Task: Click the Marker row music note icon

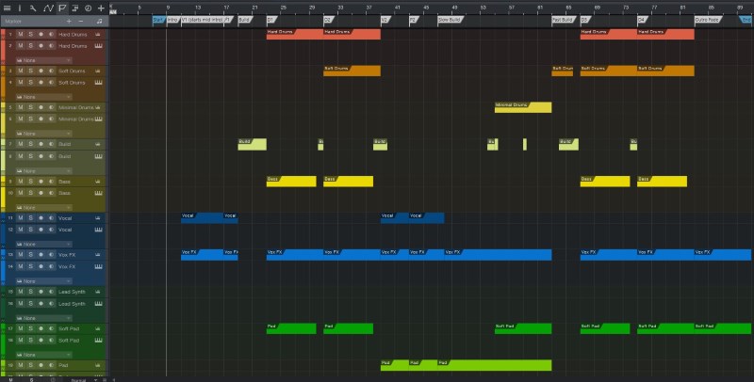Action: (x=99, y=21)
